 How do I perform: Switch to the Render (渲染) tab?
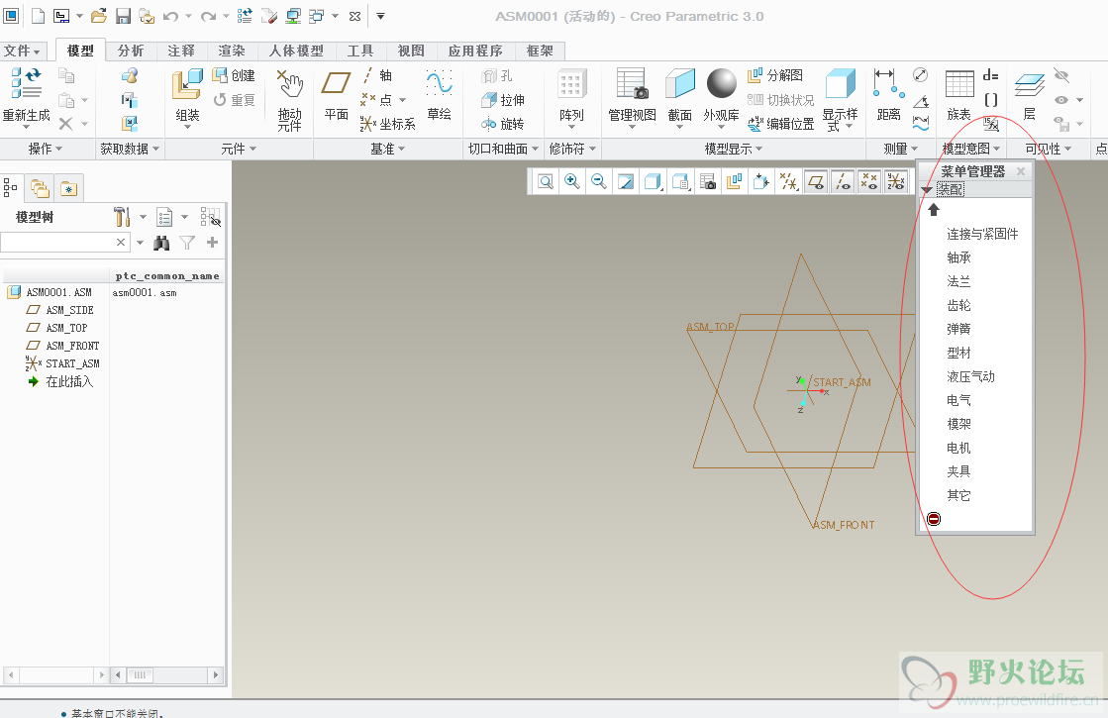(x=232, y=51)
